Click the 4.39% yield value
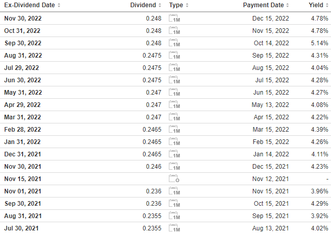The width and height of the screenshot is (331, 233). click(x=319, y=130)
